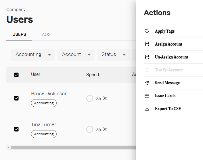Click the sliders icon next to Assign Account
Viewport: 203px width, 160px height.
click(x=147, y=44)
